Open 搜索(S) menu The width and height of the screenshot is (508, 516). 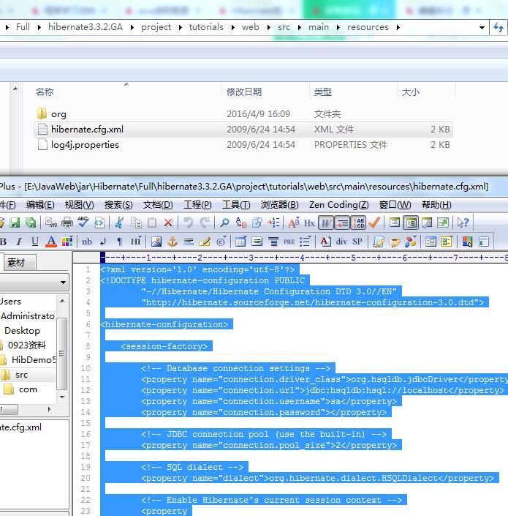[x=118, y=205]
